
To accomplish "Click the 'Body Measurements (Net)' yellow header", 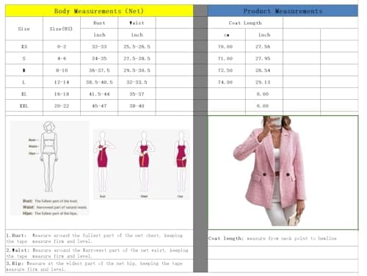I will coord(99,11).
